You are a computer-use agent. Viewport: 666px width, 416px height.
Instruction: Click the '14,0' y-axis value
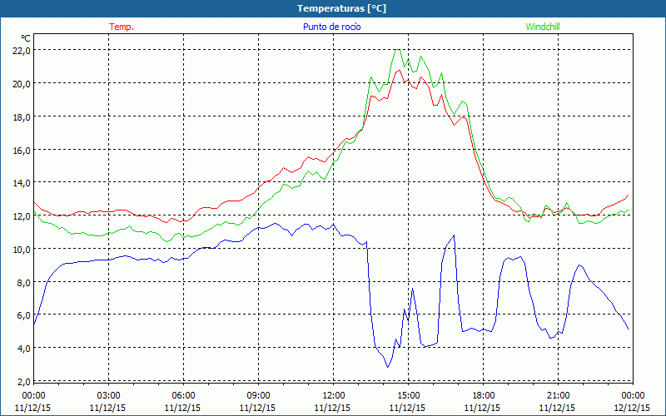(x=22, y=183)
